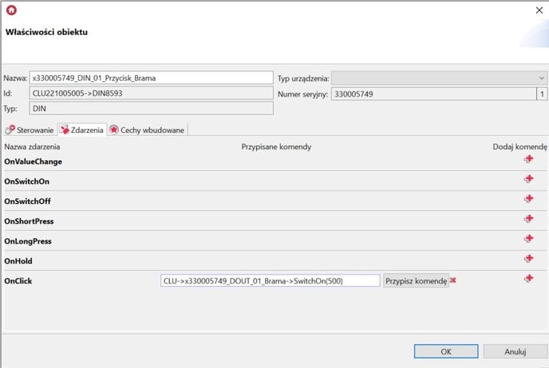Switch to the Zdarzenia tab
The height and width of the screenshot is (368, 549).
[82, 129]
